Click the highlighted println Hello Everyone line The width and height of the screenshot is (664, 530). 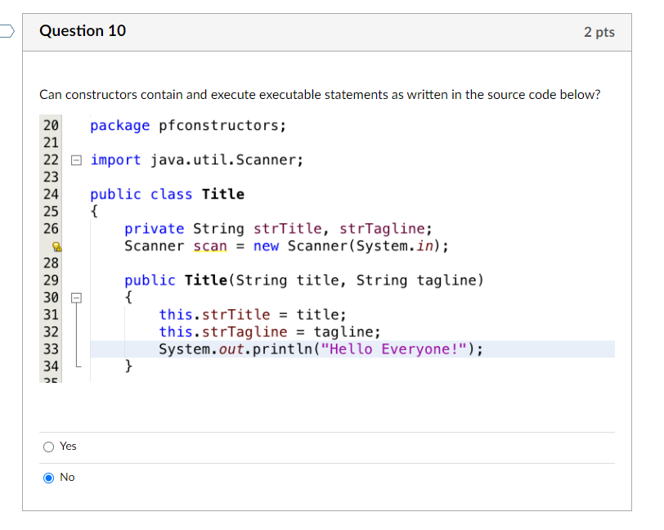[x=352, y=349]
